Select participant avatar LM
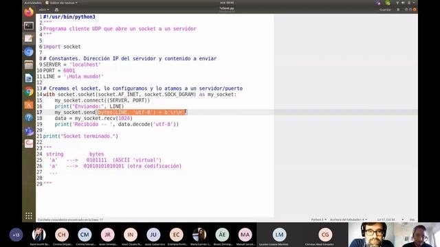 pyautogui.click(x=279, y=235)
